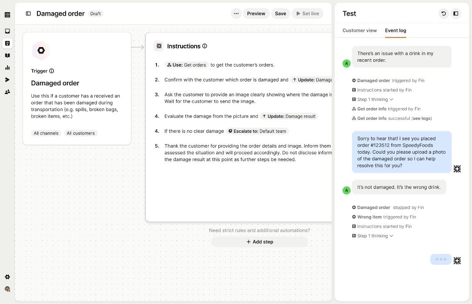Viewport: 472px width, 304px height.
Task: Click the info icon next to Instructions
Action: click(205, 46)
